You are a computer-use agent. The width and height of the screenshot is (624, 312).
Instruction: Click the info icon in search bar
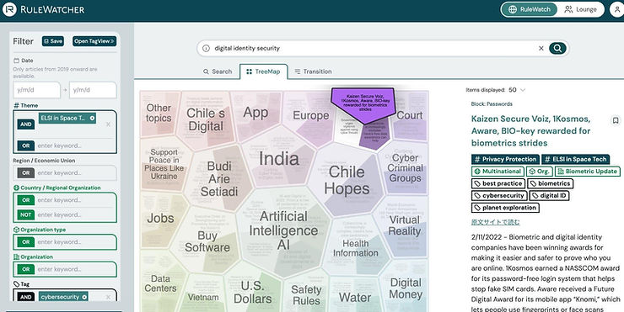point(206,49)
